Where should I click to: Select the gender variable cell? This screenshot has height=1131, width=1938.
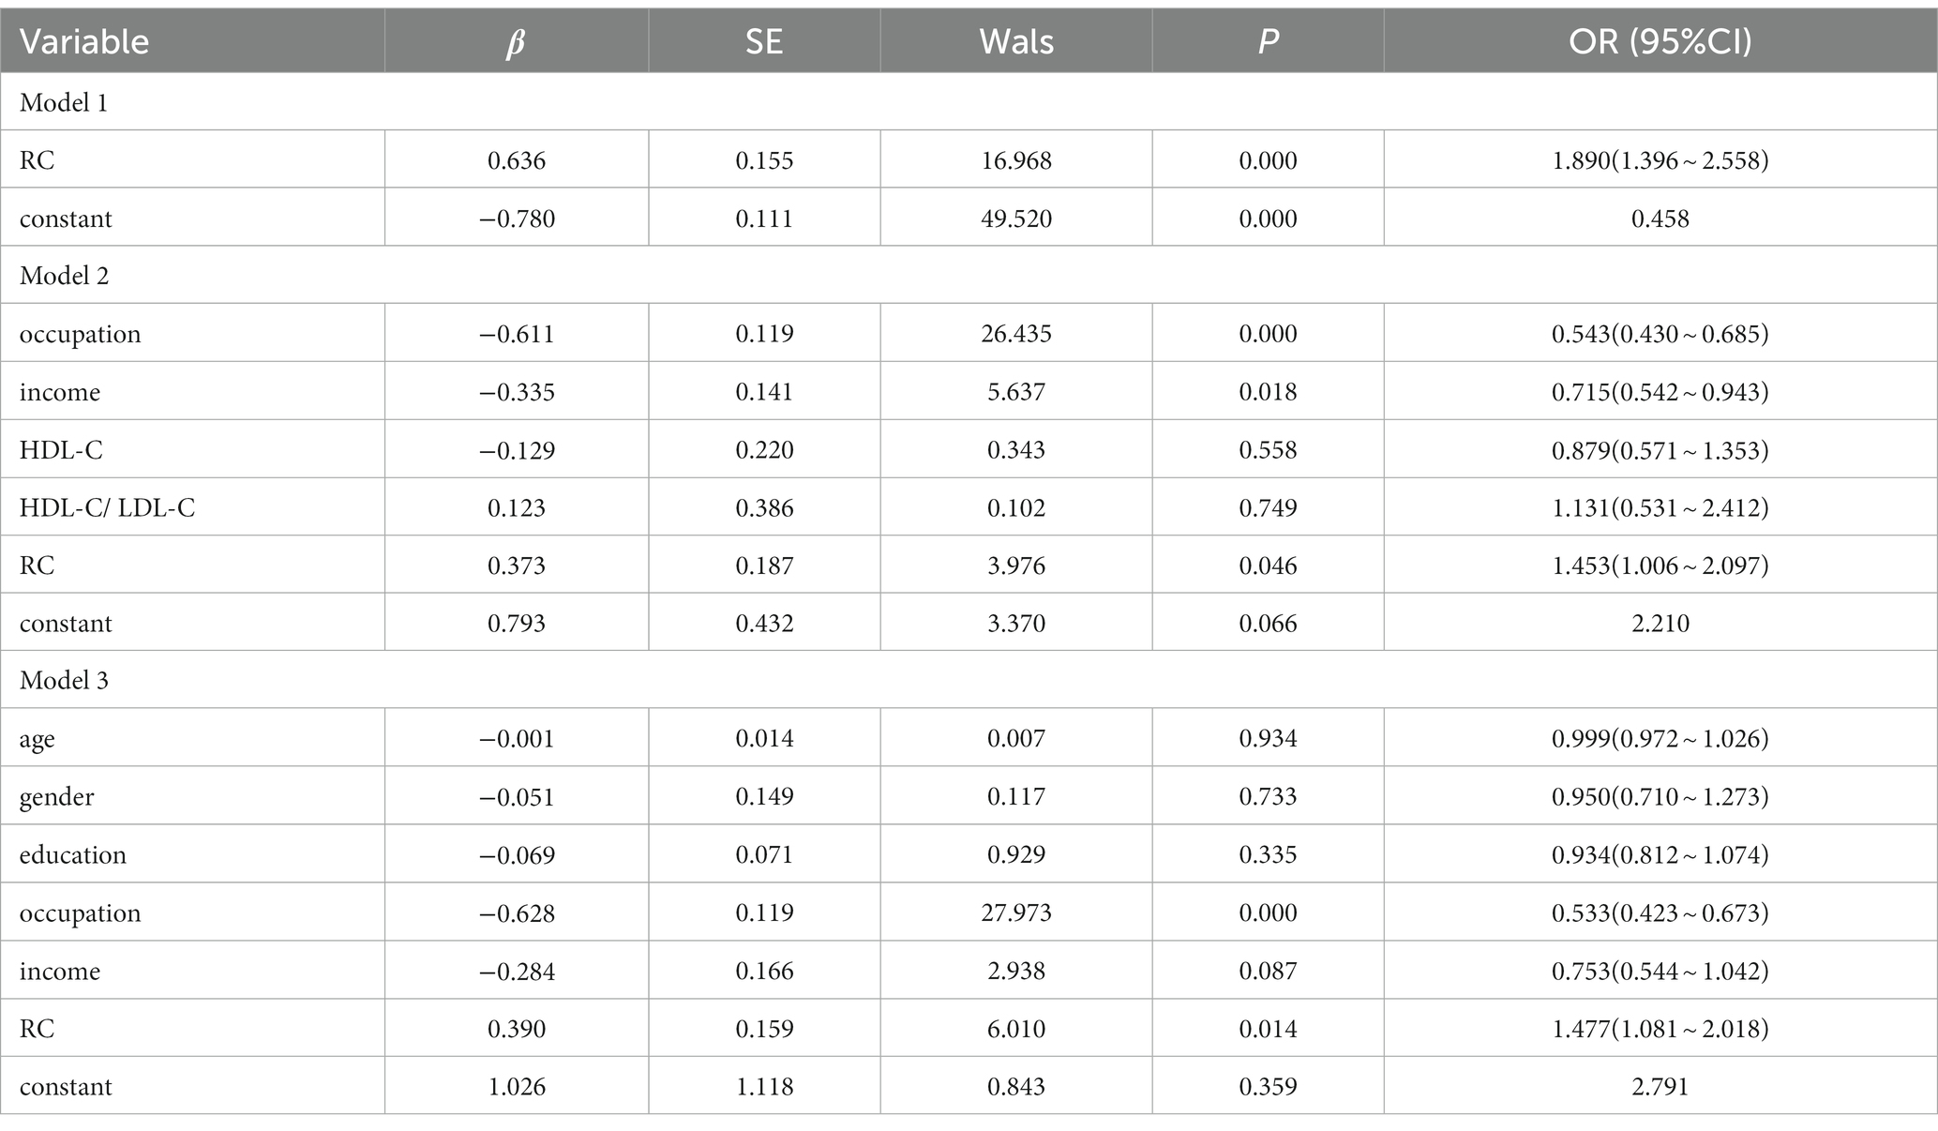(57, 798)
